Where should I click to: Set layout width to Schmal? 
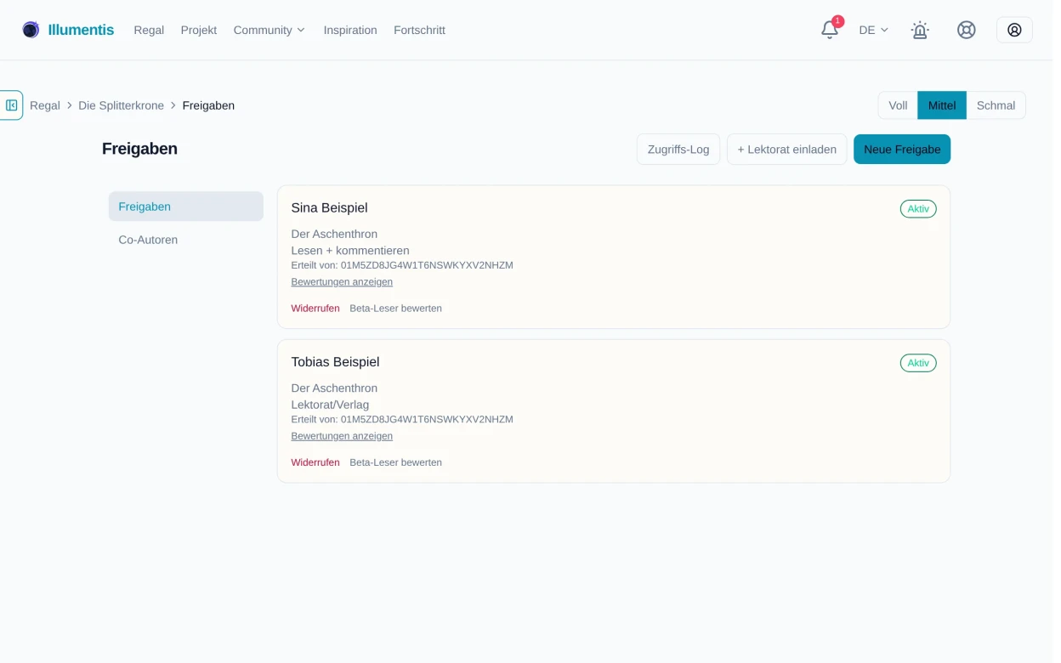pyautogui.click(x=996, y=105)
